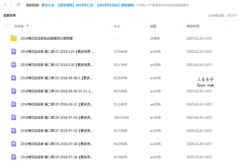Open file 第二期 04 2018-06-09
Screen dimensions: 239x164
coord(57,91)
